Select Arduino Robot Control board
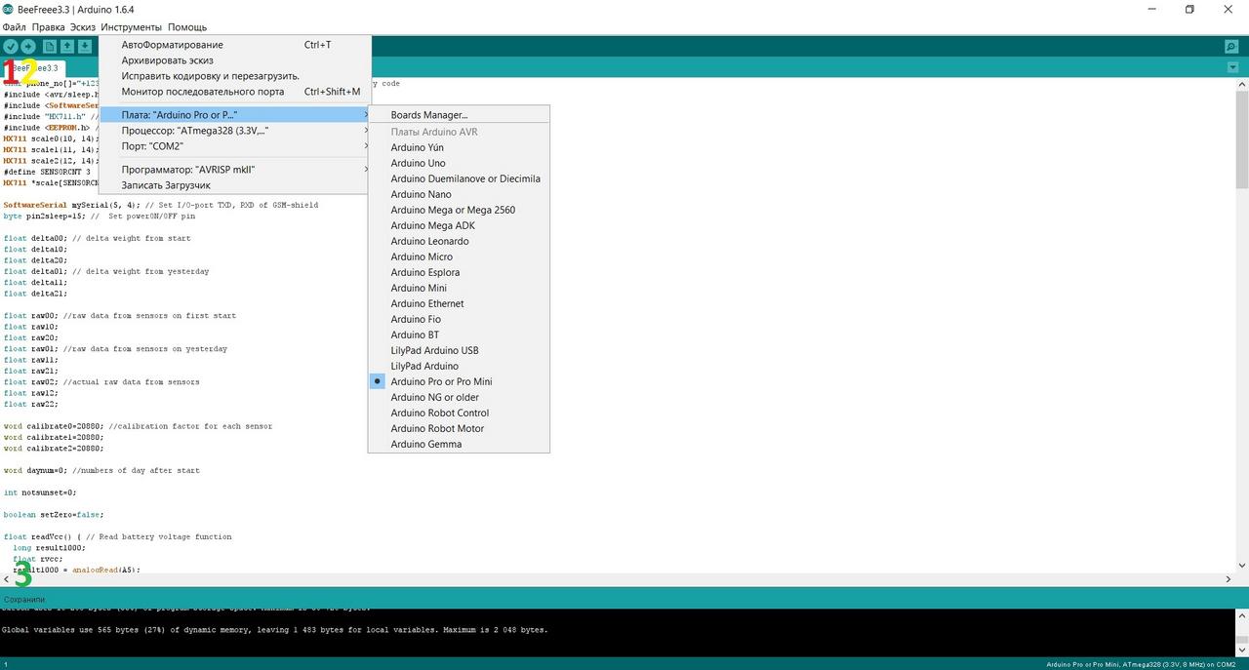The image size is (1249, 670). (459, 413)
